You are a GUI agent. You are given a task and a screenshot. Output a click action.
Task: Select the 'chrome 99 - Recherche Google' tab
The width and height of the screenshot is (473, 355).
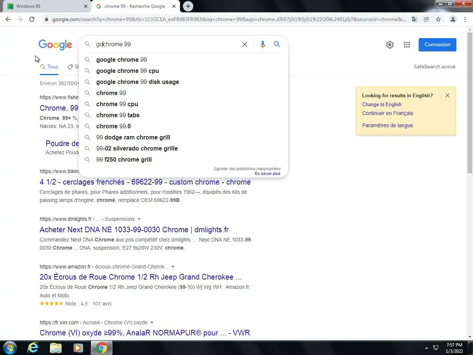tap(135, 6)
